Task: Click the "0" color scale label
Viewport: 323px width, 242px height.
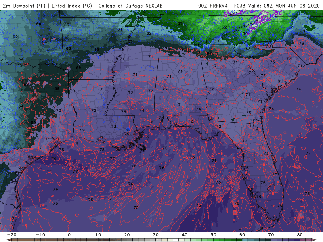Action: pyautogui.click(x=69, y=235)
